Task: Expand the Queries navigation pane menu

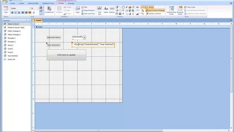Action: pos(26,21)
